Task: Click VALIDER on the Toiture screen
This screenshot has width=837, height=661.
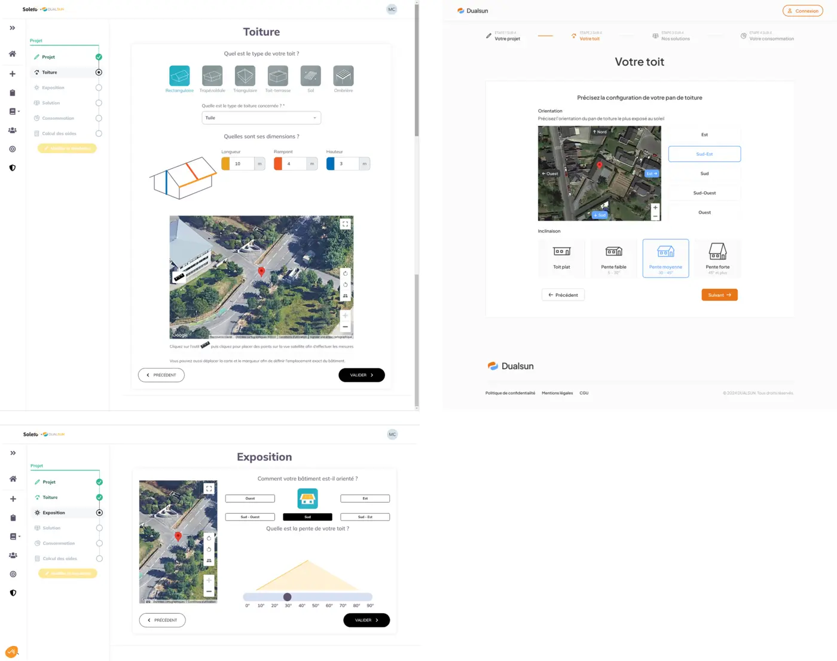Action: (362, 375)
